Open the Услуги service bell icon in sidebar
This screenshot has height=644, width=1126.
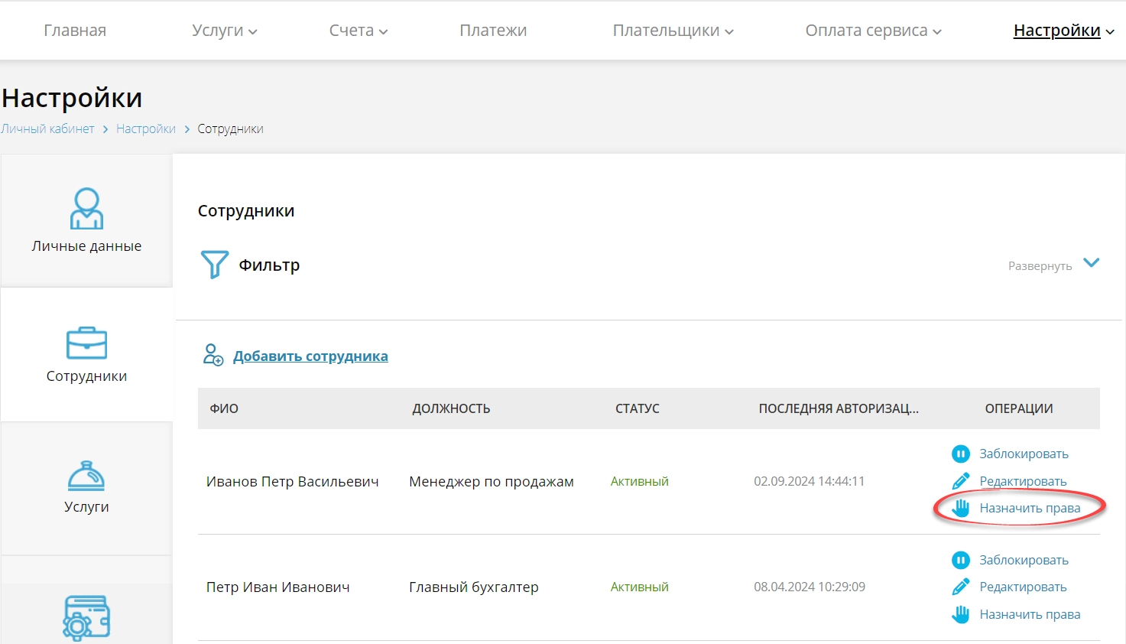pyautogui.click(x=86, y=476)
